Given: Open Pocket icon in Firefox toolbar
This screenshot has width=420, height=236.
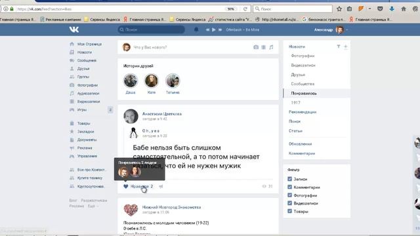Looking at the screenshot, I should point(380,9).
